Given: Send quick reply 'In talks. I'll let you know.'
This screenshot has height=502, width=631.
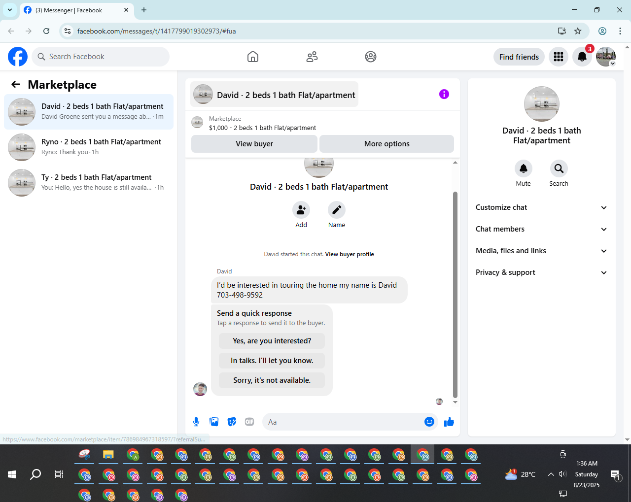Looking at the screenshot, I should point(272,361).
